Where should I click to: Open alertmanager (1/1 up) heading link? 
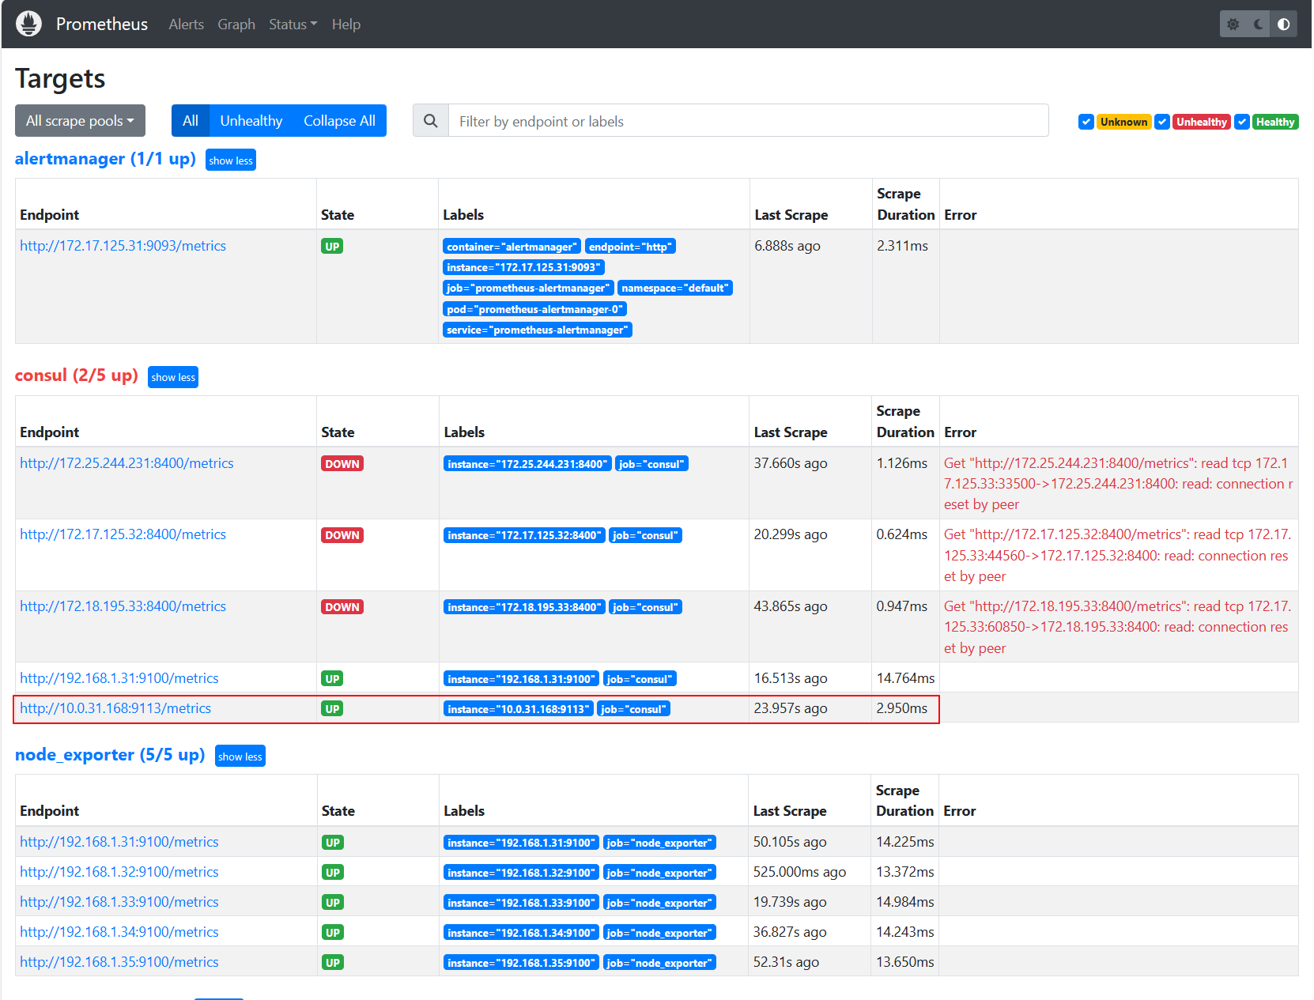(105, 159)
